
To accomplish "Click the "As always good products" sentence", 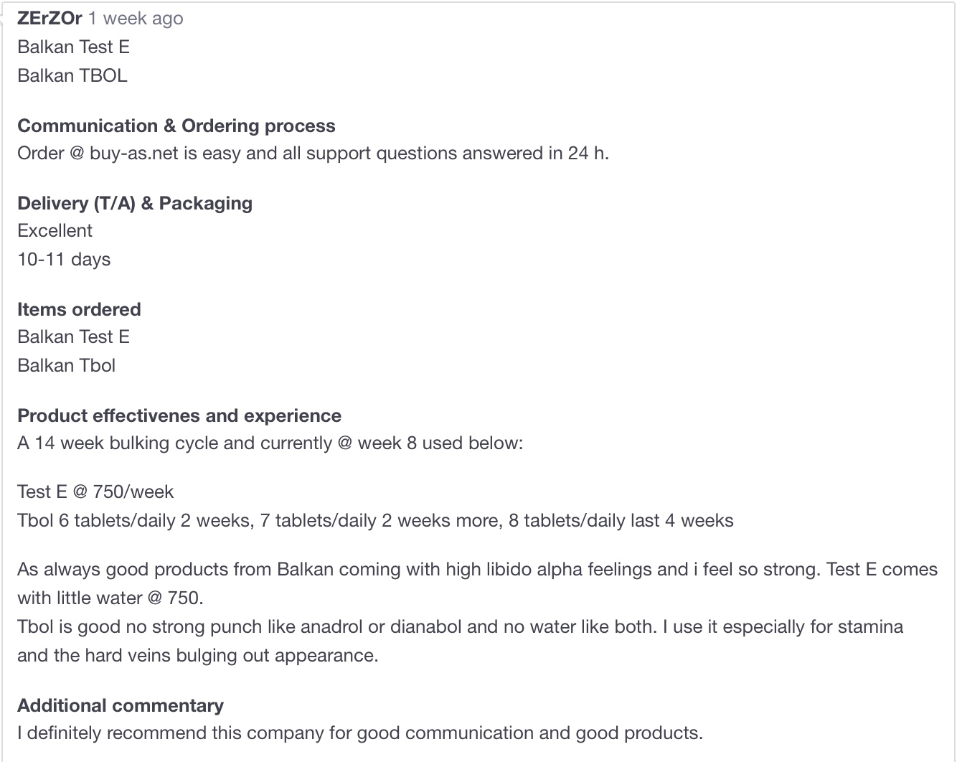I will 476,570.
